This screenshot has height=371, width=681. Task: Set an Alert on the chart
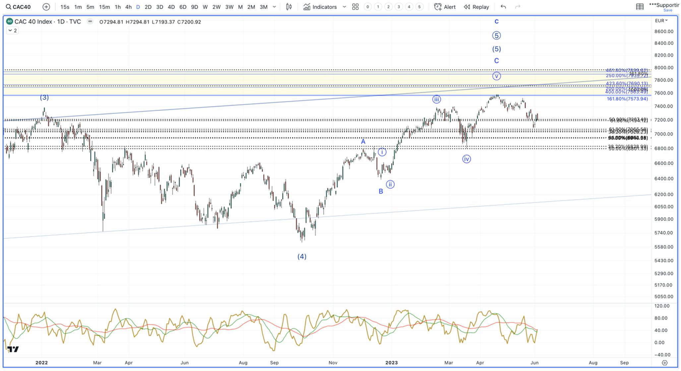pyautogui.click(x=445, y=7)
